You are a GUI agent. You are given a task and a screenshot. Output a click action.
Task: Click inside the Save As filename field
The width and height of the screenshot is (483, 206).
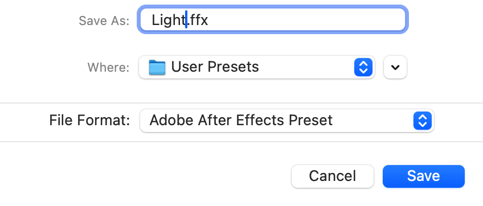tap(273, 20)
